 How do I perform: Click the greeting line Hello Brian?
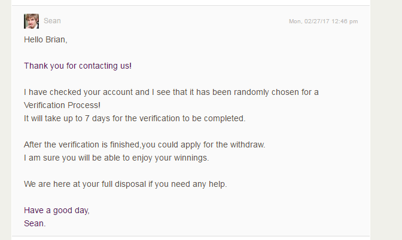45,39
